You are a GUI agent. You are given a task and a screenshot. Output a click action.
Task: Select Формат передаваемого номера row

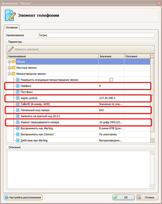79,122
